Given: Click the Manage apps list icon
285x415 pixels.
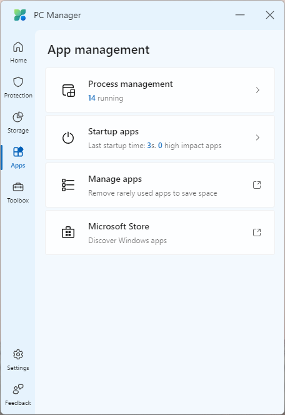Looking at the screenshot, I should 68,185.
